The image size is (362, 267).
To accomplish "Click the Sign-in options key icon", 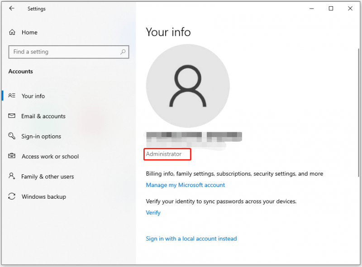I will pos(12,136).
